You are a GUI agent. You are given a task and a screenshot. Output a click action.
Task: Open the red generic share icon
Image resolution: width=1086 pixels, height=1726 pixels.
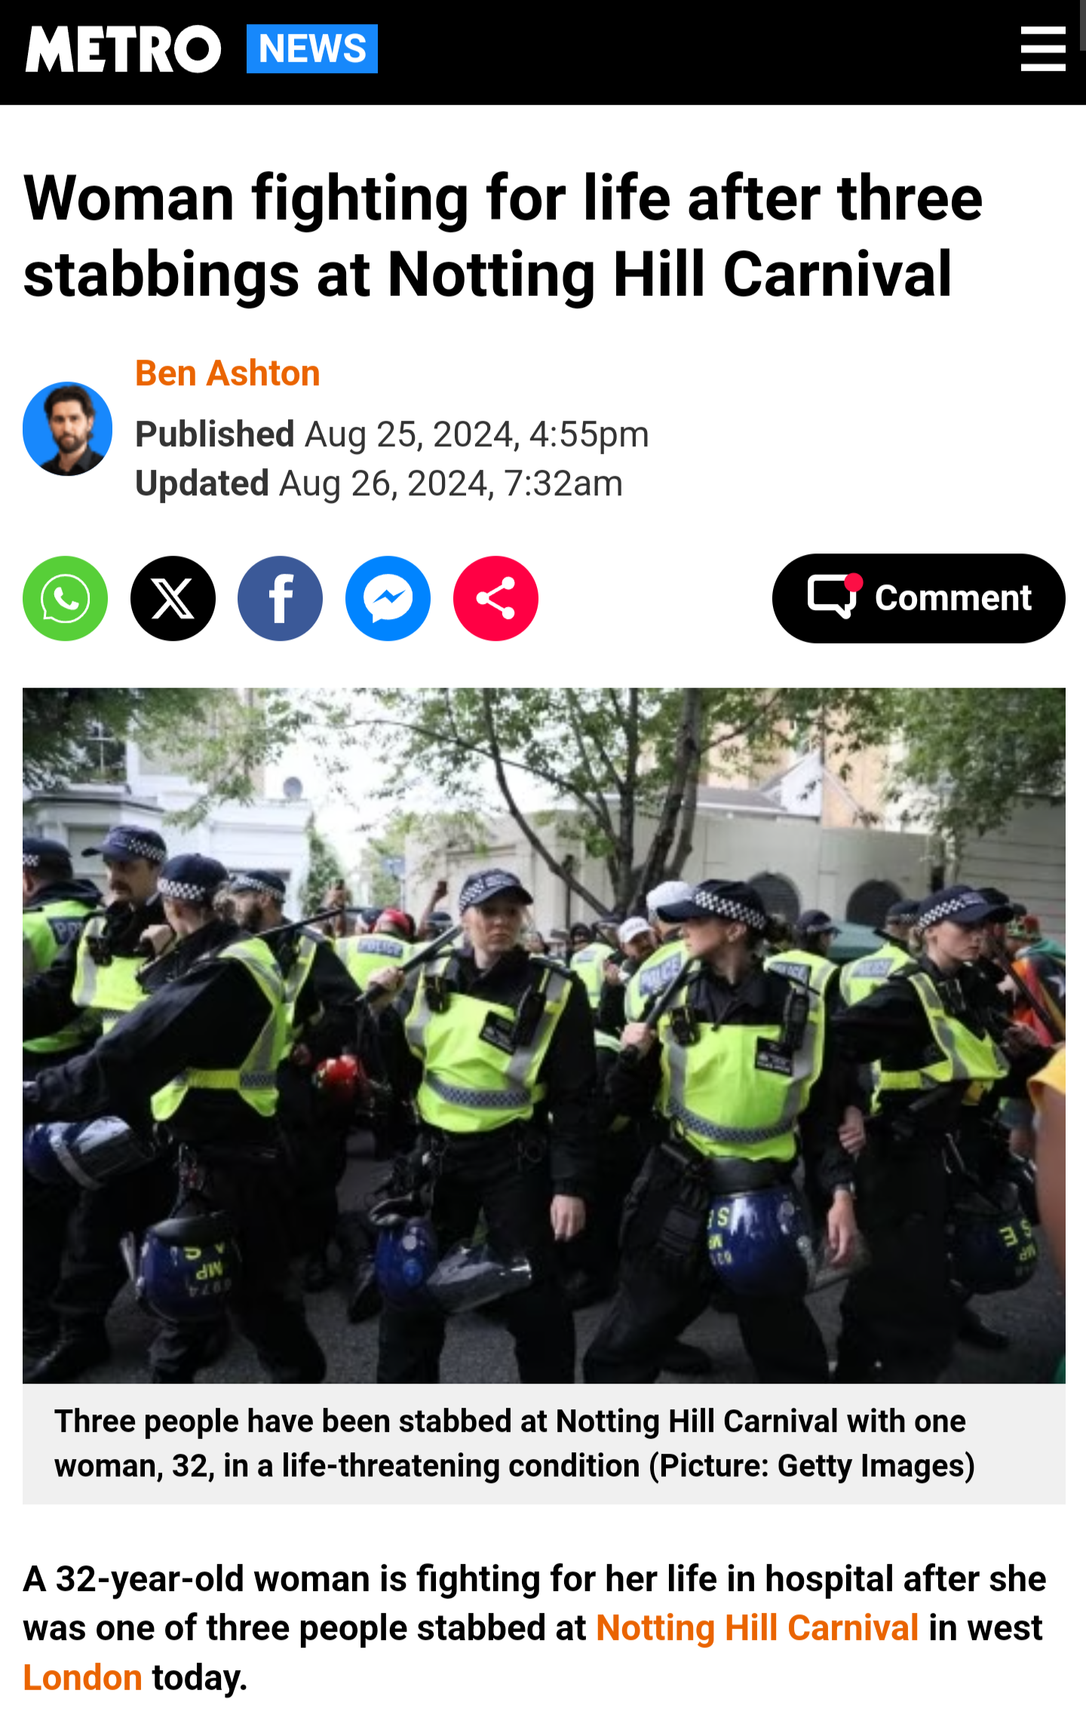pyautogui.click(x=495, y=599)
